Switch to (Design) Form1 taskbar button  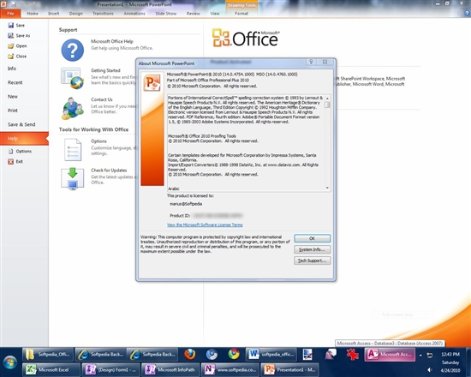[110, 369]
